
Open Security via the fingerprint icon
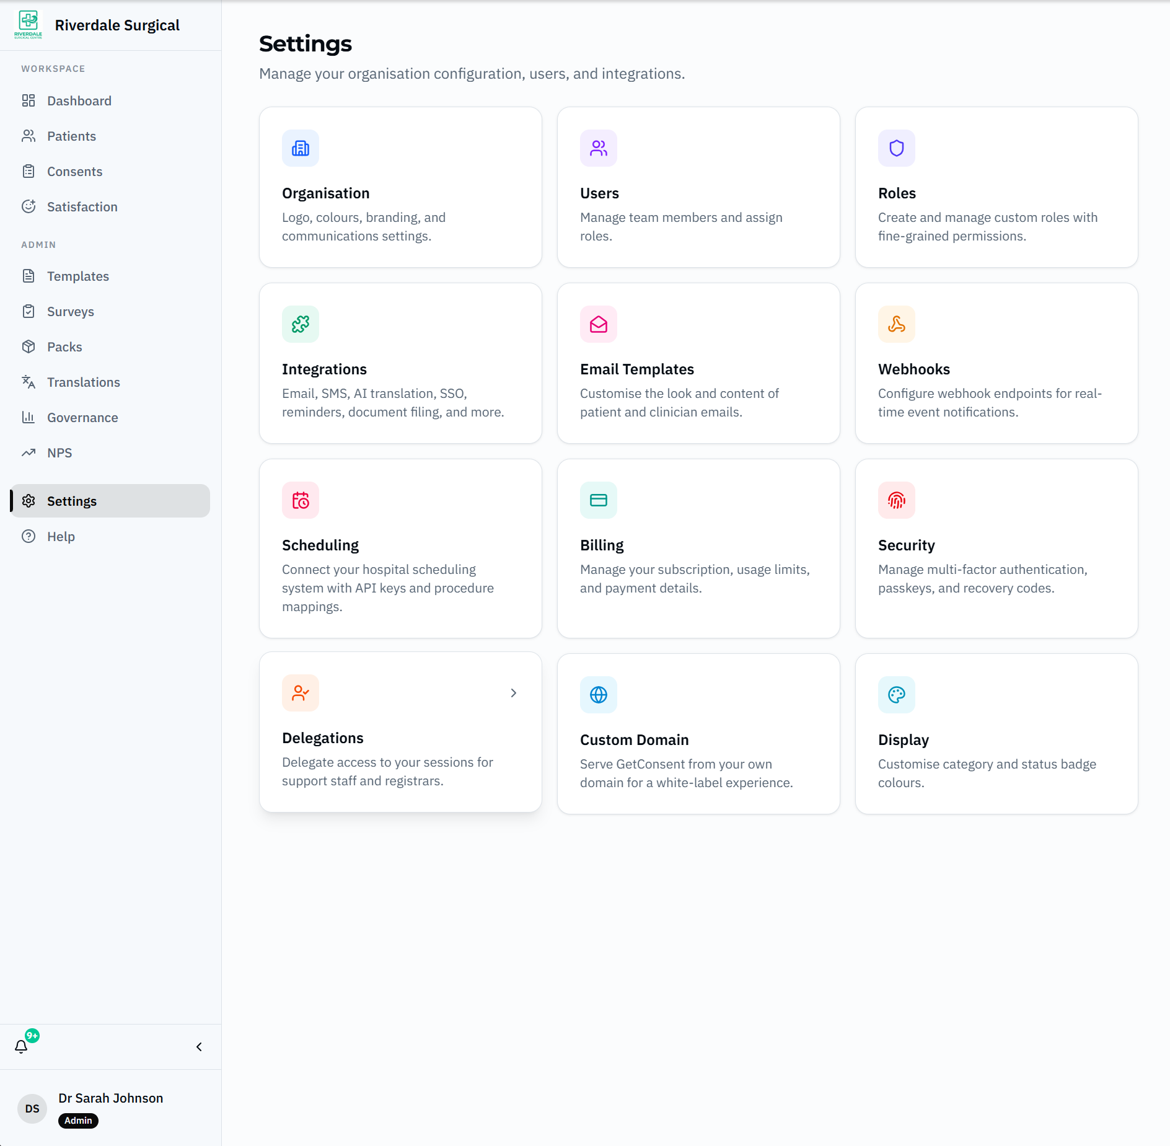(896, 500)
